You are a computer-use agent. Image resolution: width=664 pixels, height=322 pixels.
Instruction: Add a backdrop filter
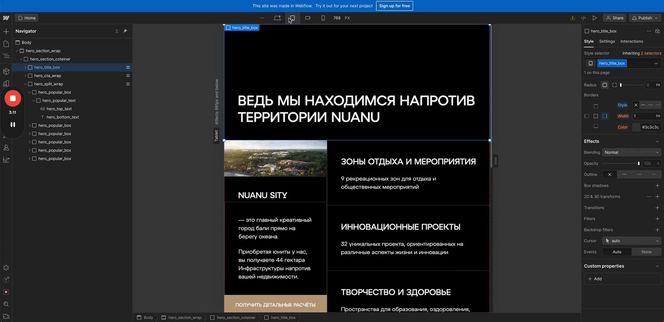click(x=657, y=230)
